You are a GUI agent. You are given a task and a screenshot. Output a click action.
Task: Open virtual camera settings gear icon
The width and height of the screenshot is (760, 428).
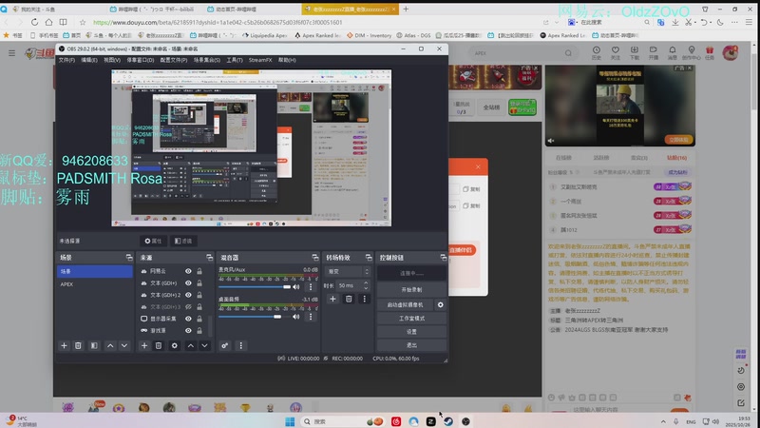click(440, 304)
